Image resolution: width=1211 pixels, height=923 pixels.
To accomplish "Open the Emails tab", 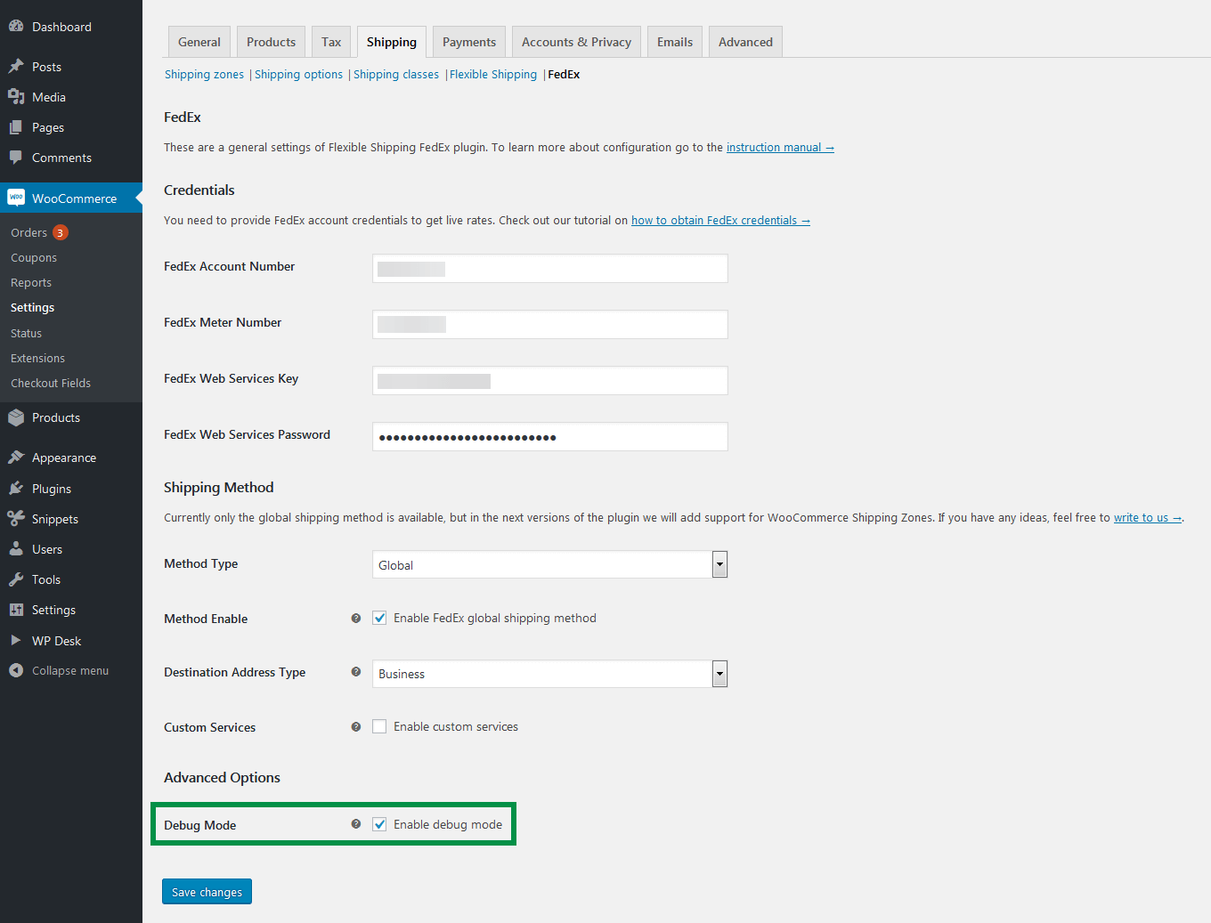I will [x=675, y=42].
